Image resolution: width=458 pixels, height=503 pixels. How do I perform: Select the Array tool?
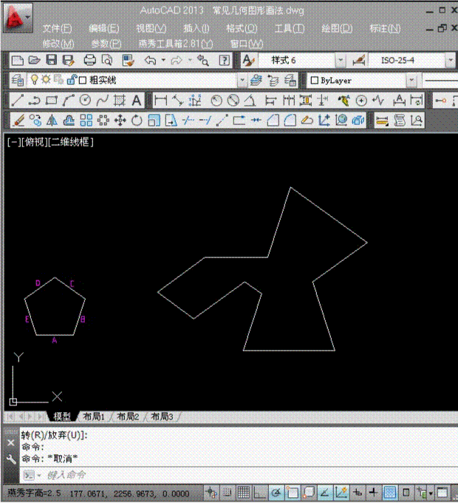86,121
